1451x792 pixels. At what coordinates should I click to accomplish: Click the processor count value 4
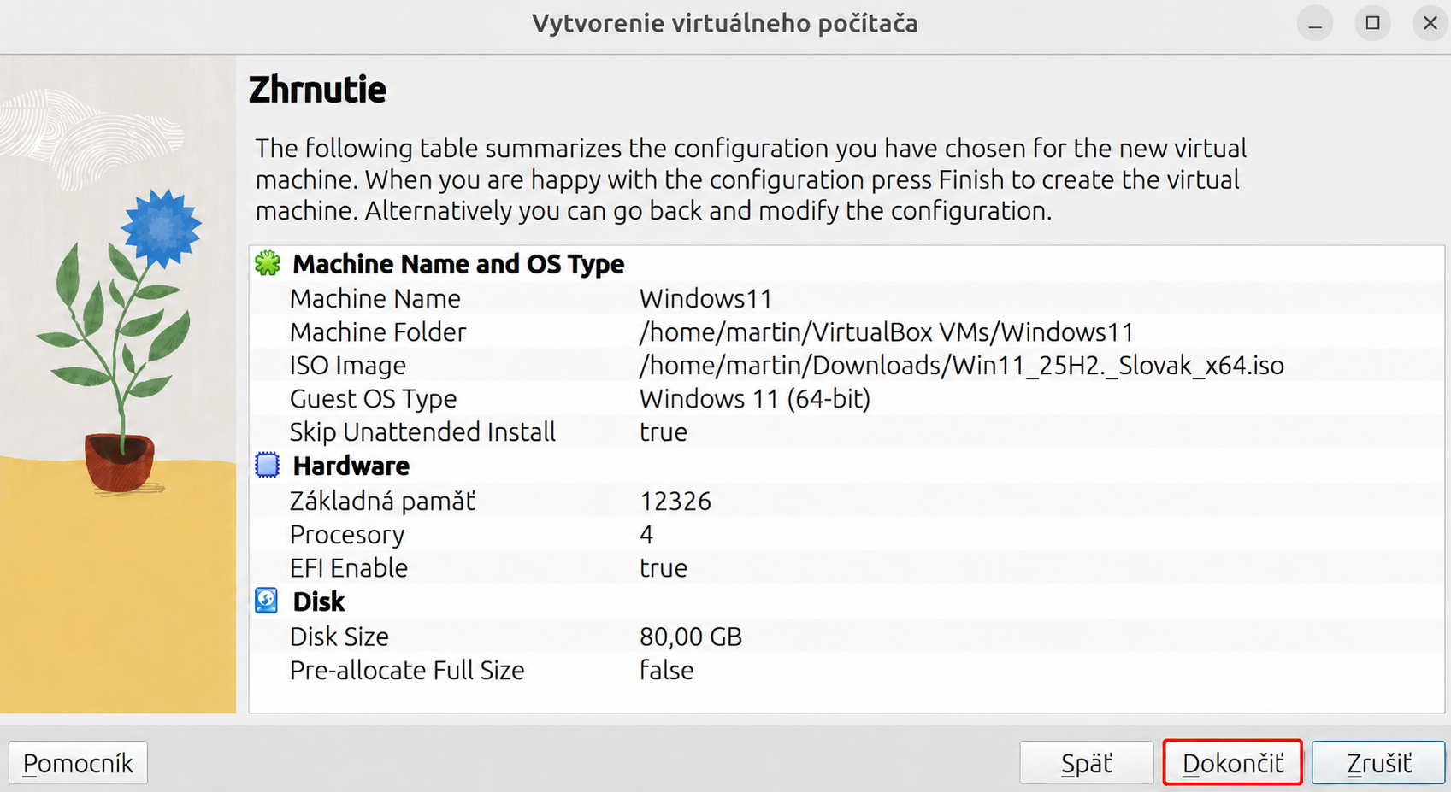[646, 535]
